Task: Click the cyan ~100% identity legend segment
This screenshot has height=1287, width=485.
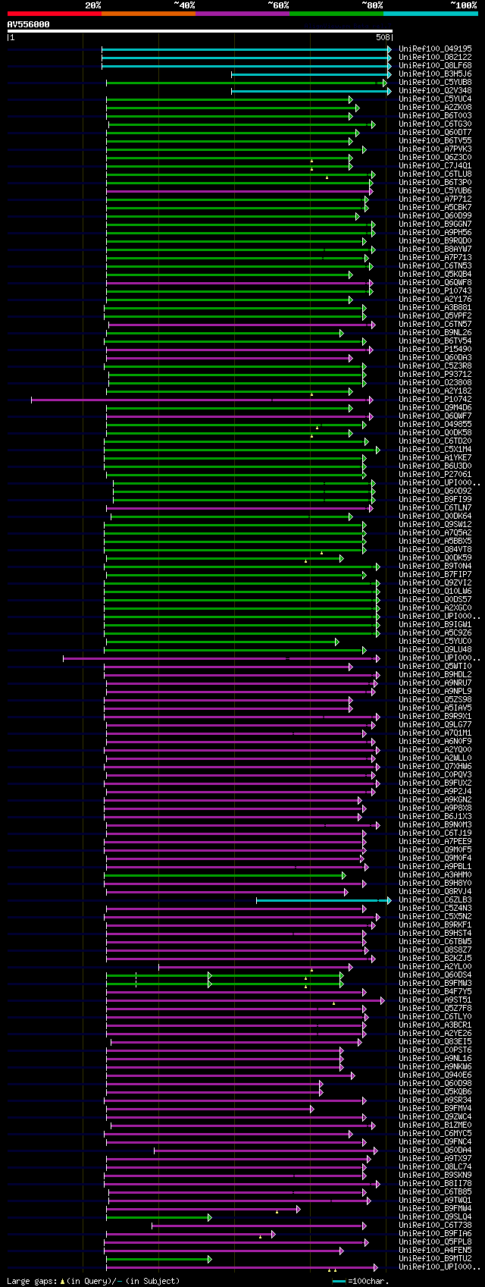Action: pos(430,13)
